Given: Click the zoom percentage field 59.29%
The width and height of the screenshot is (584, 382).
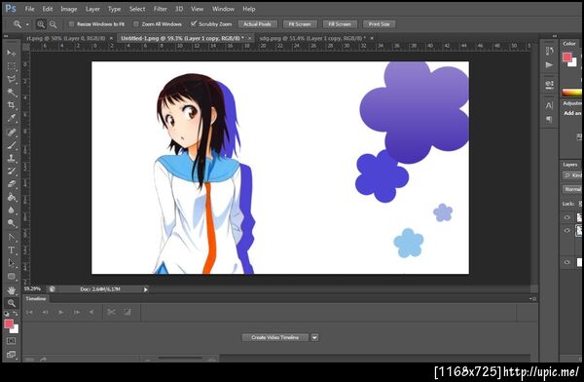Looking at the screenshot, I should [32, 289].
